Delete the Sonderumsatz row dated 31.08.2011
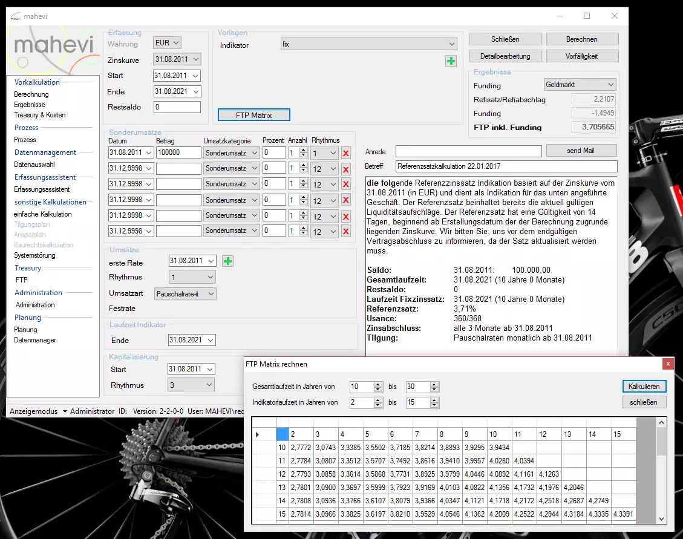Viewport: 683px width, 539px height. (x=346, y=154)
